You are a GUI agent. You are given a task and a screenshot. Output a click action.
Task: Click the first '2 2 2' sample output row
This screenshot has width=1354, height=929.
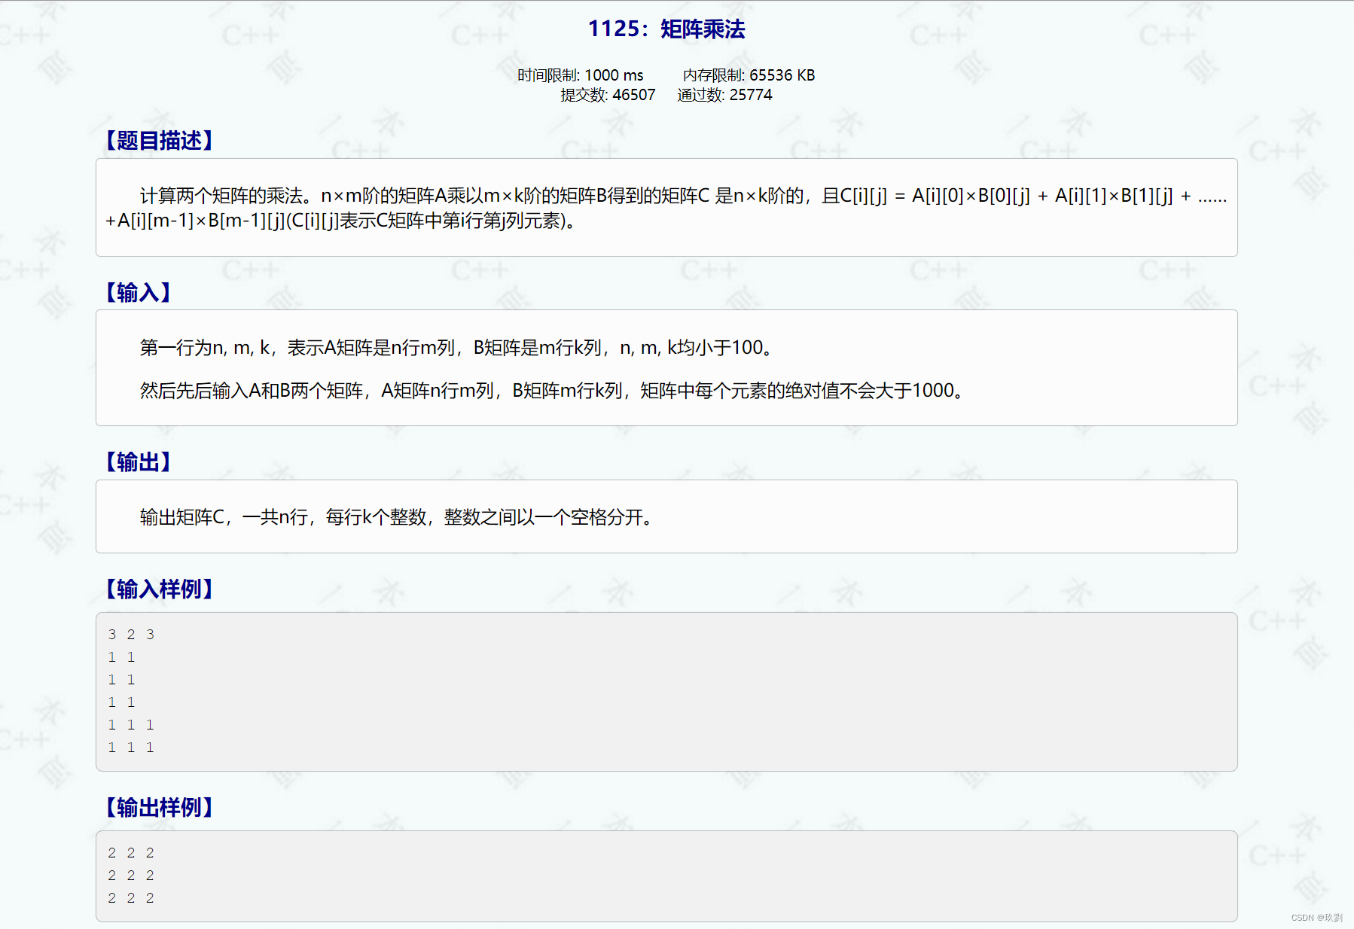(131, 853)
